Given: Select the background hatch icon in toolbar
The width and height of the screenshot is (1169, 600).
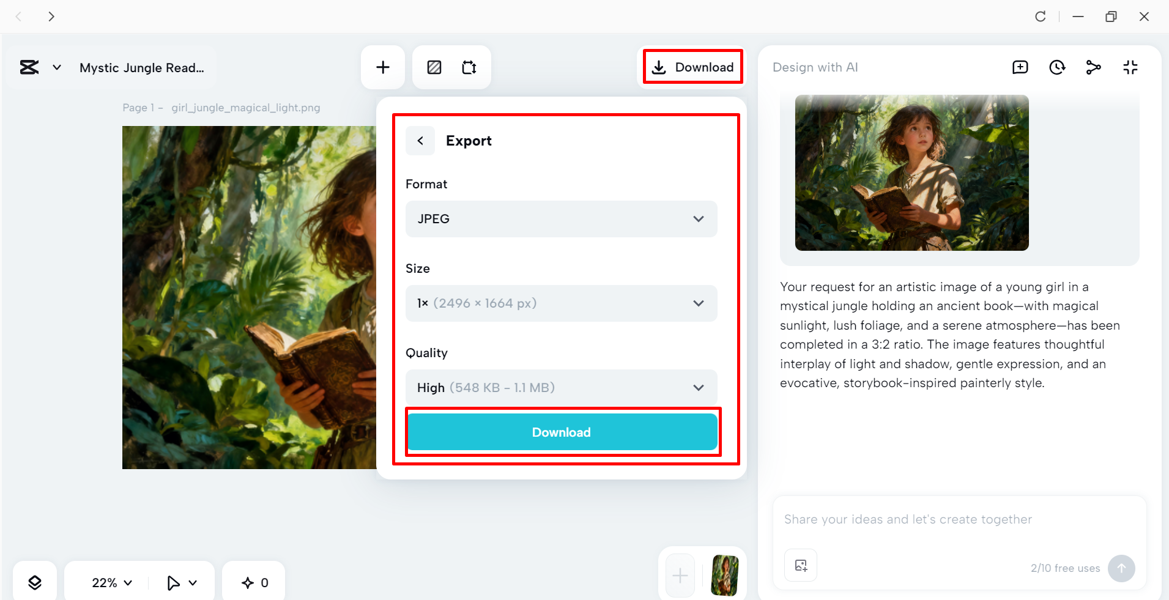Looking at the screenshot, I should 434,67.
